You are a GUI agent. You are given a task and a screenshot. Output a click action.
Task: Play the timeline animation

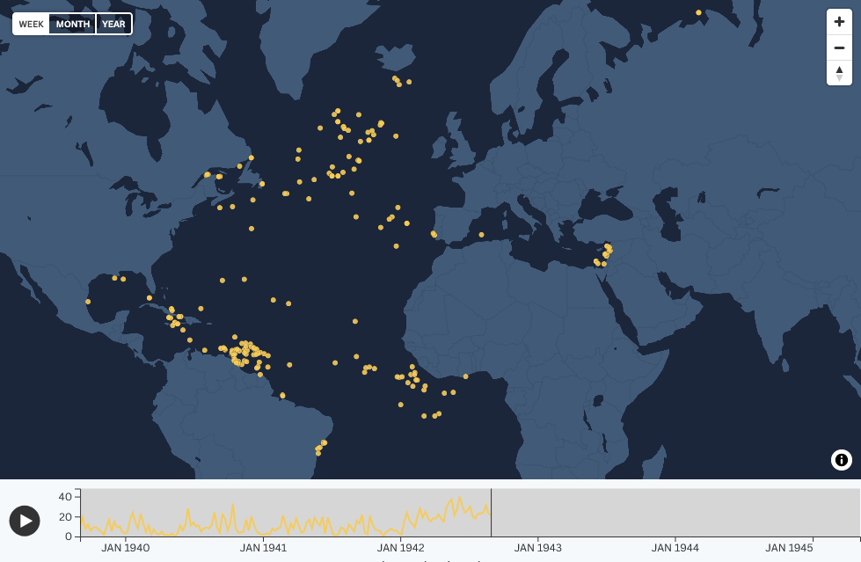click(25, 521)
